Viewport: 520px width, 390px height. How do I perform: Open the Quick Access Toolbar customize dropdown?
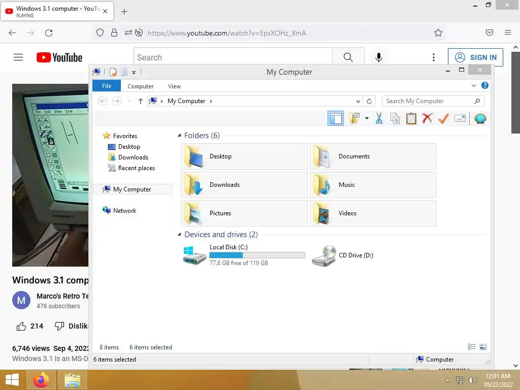(134, 72)
